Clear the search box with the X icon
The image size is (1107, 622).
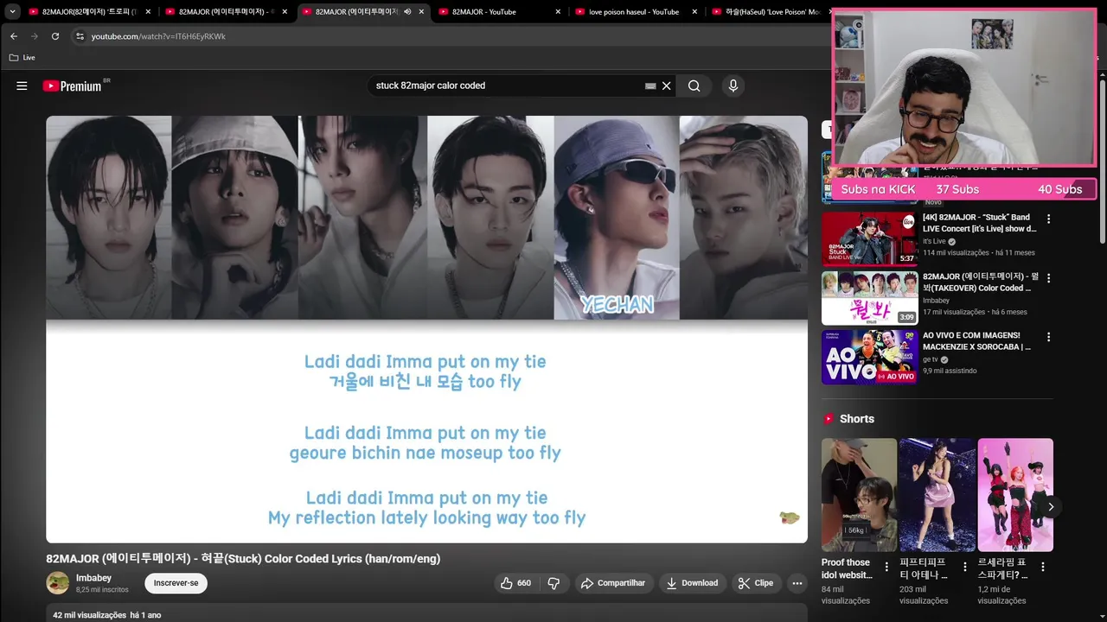(667, 86)
